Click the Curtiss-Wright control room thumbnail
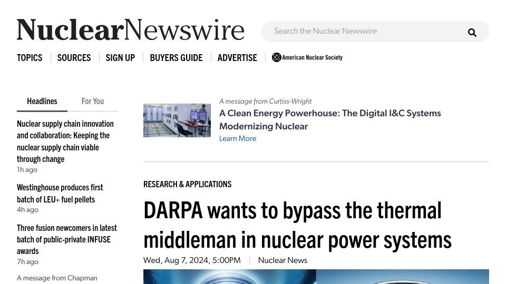 tap(177, 120)
